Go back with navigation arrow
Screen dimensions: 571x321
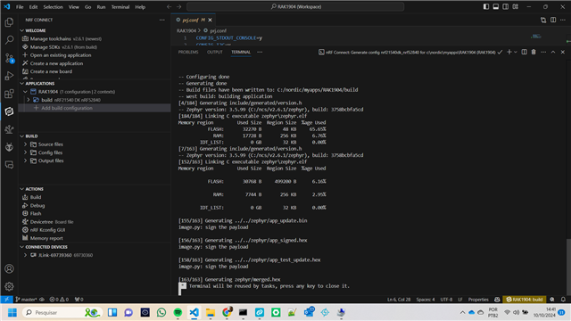[169, 6]
